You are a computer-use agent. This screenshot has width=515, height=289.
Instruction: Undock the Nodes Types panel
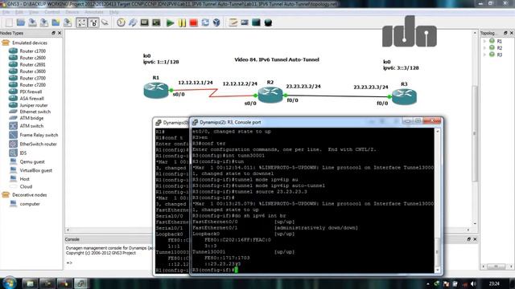pos(53,33)
